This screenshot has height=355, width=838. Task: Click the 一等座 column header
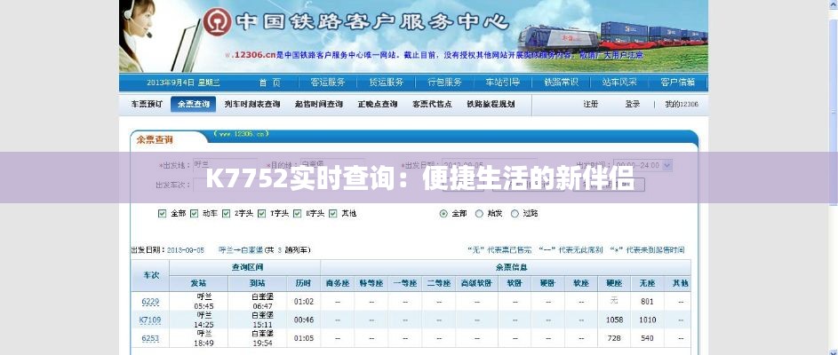click(404, 283)
